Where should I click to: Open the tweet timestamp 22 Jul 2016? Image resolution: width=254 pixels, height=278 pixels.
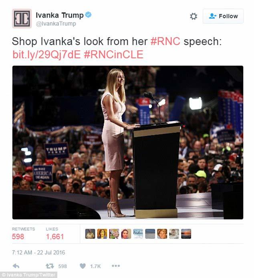pos(38,252)
